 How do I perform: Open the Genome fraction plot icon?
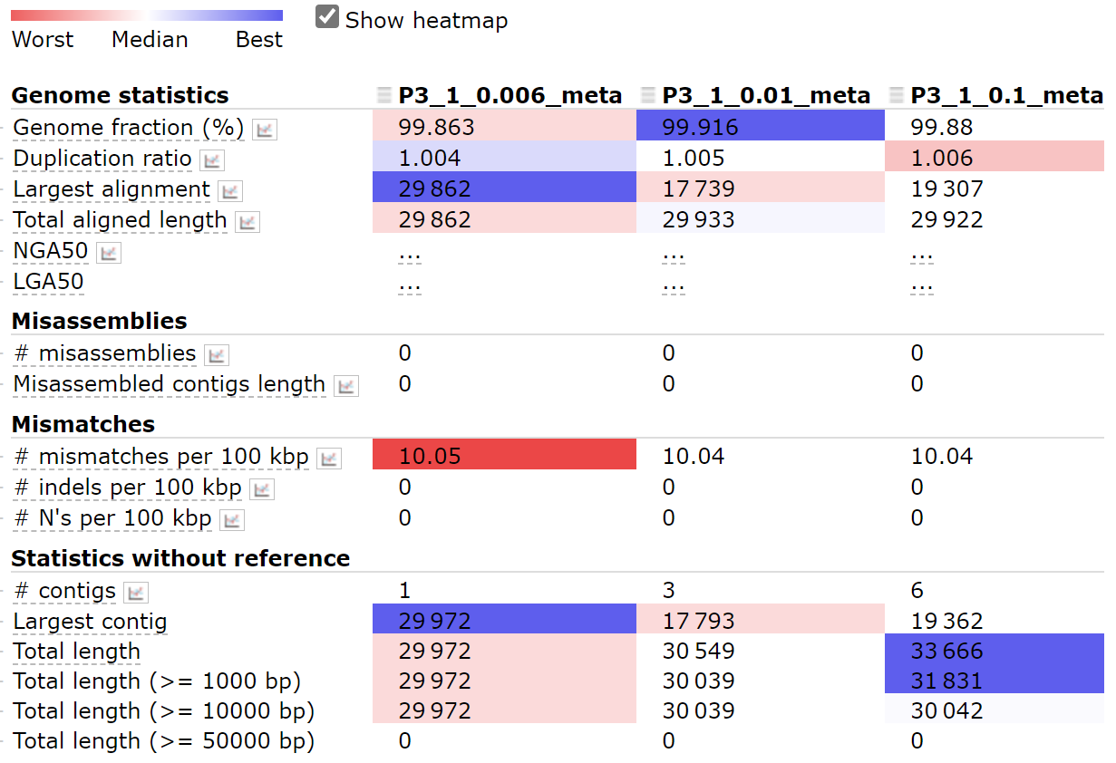point(264,129)
